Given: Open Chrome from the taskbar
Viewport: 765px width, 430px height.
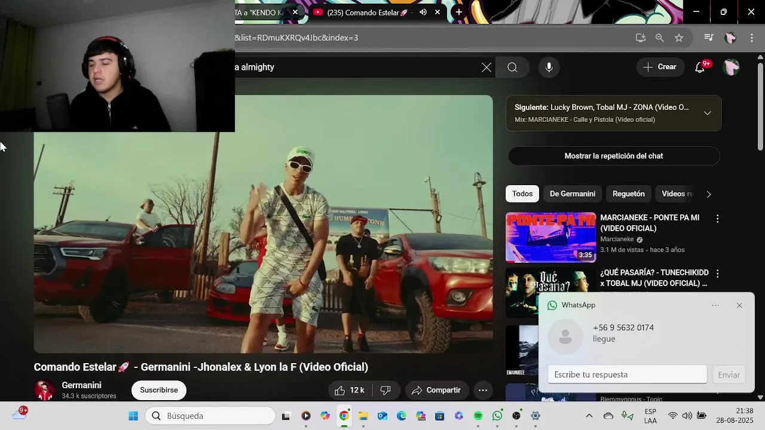Looking at the screenshot, I should [x=344, y=416].
